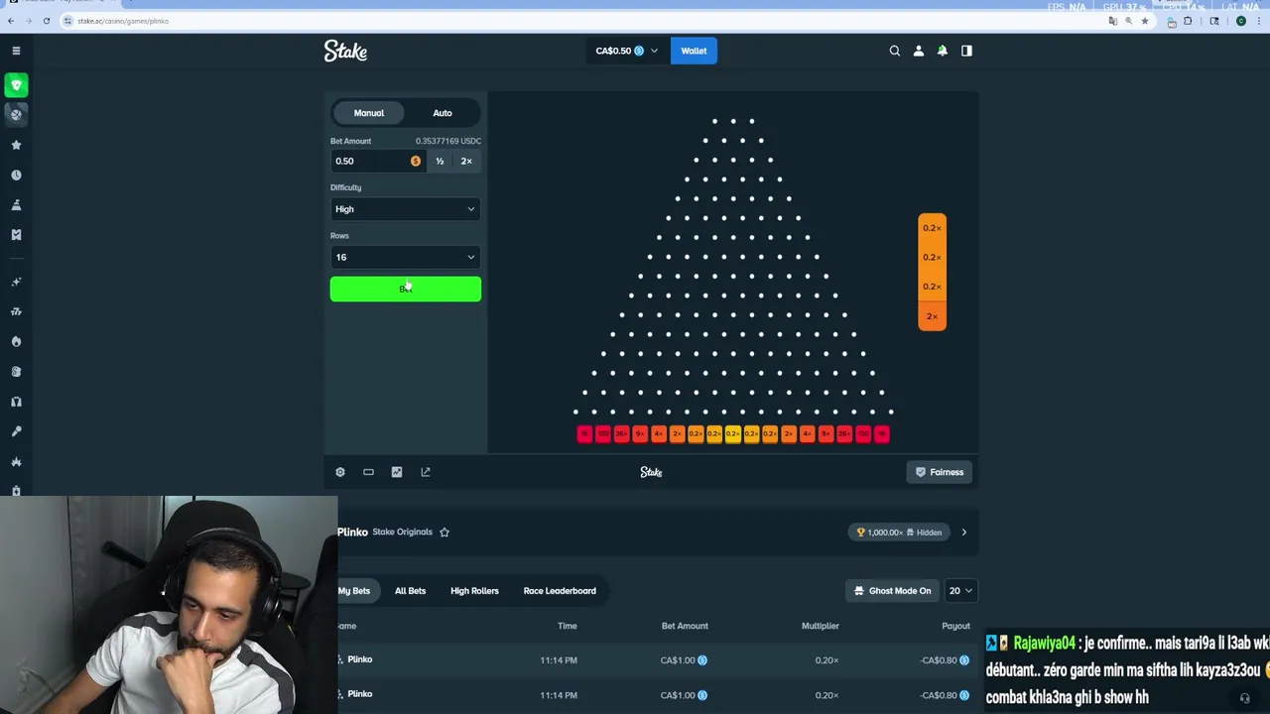Screen dimensions: 1270x714
Task: Open first Plinko bet row
Action: (654, 660)
